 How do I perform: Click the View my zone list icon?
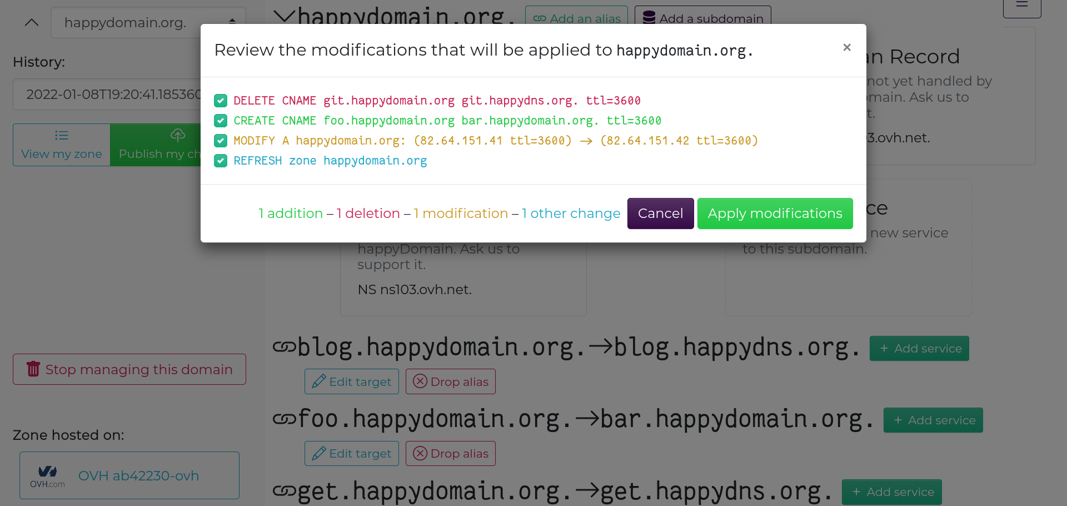[x=61, y=135]
